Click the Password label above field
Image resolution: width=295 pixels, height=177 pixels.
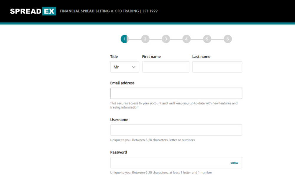[119, 152]
